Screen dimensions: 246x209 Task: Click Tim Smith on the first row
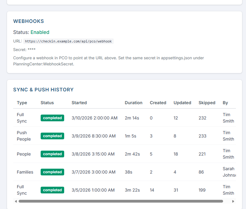(228, 118)
